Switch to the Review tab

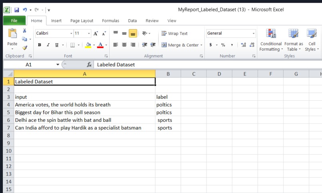click(x=152, y=21)
